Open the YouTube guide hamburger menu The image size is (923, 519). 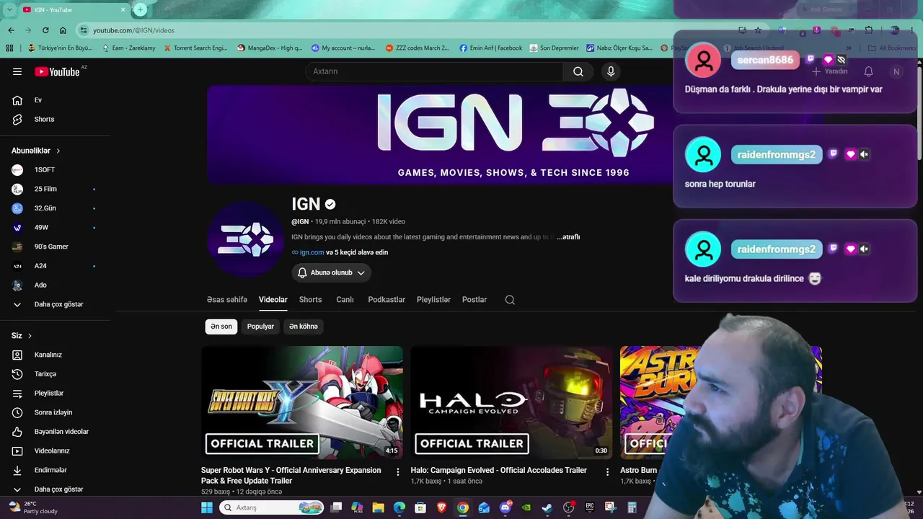pos(17,71)
